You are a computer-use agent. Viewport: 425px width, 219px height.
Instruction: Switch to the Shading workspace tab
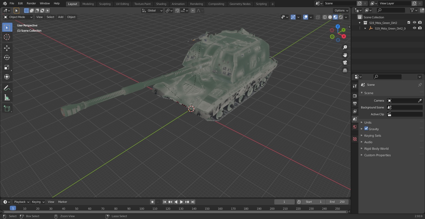(161, 4)
